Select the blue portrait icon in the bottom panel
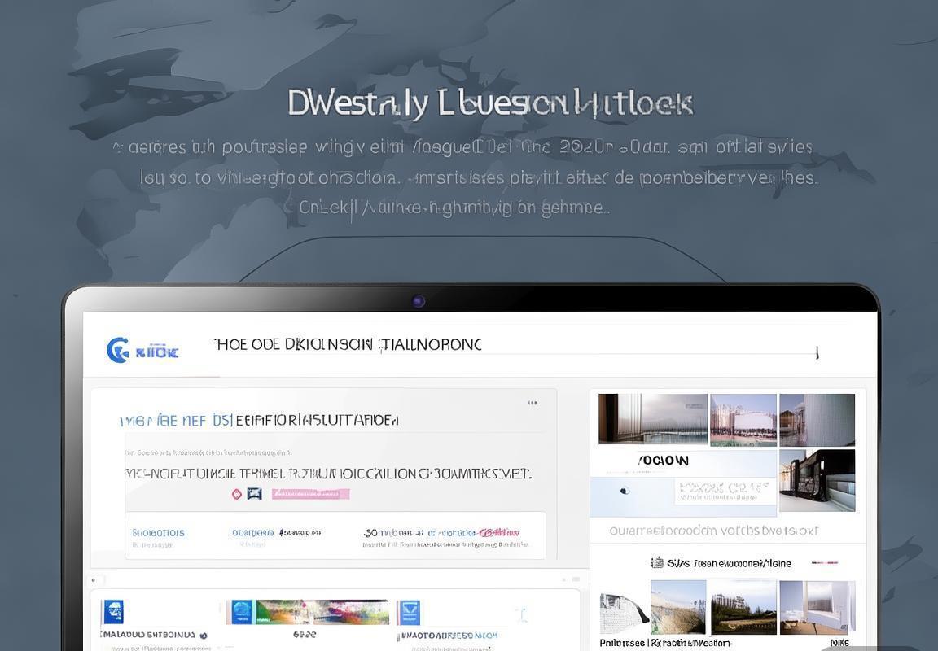This screenshot has height=651, width=938. point(113,612)
